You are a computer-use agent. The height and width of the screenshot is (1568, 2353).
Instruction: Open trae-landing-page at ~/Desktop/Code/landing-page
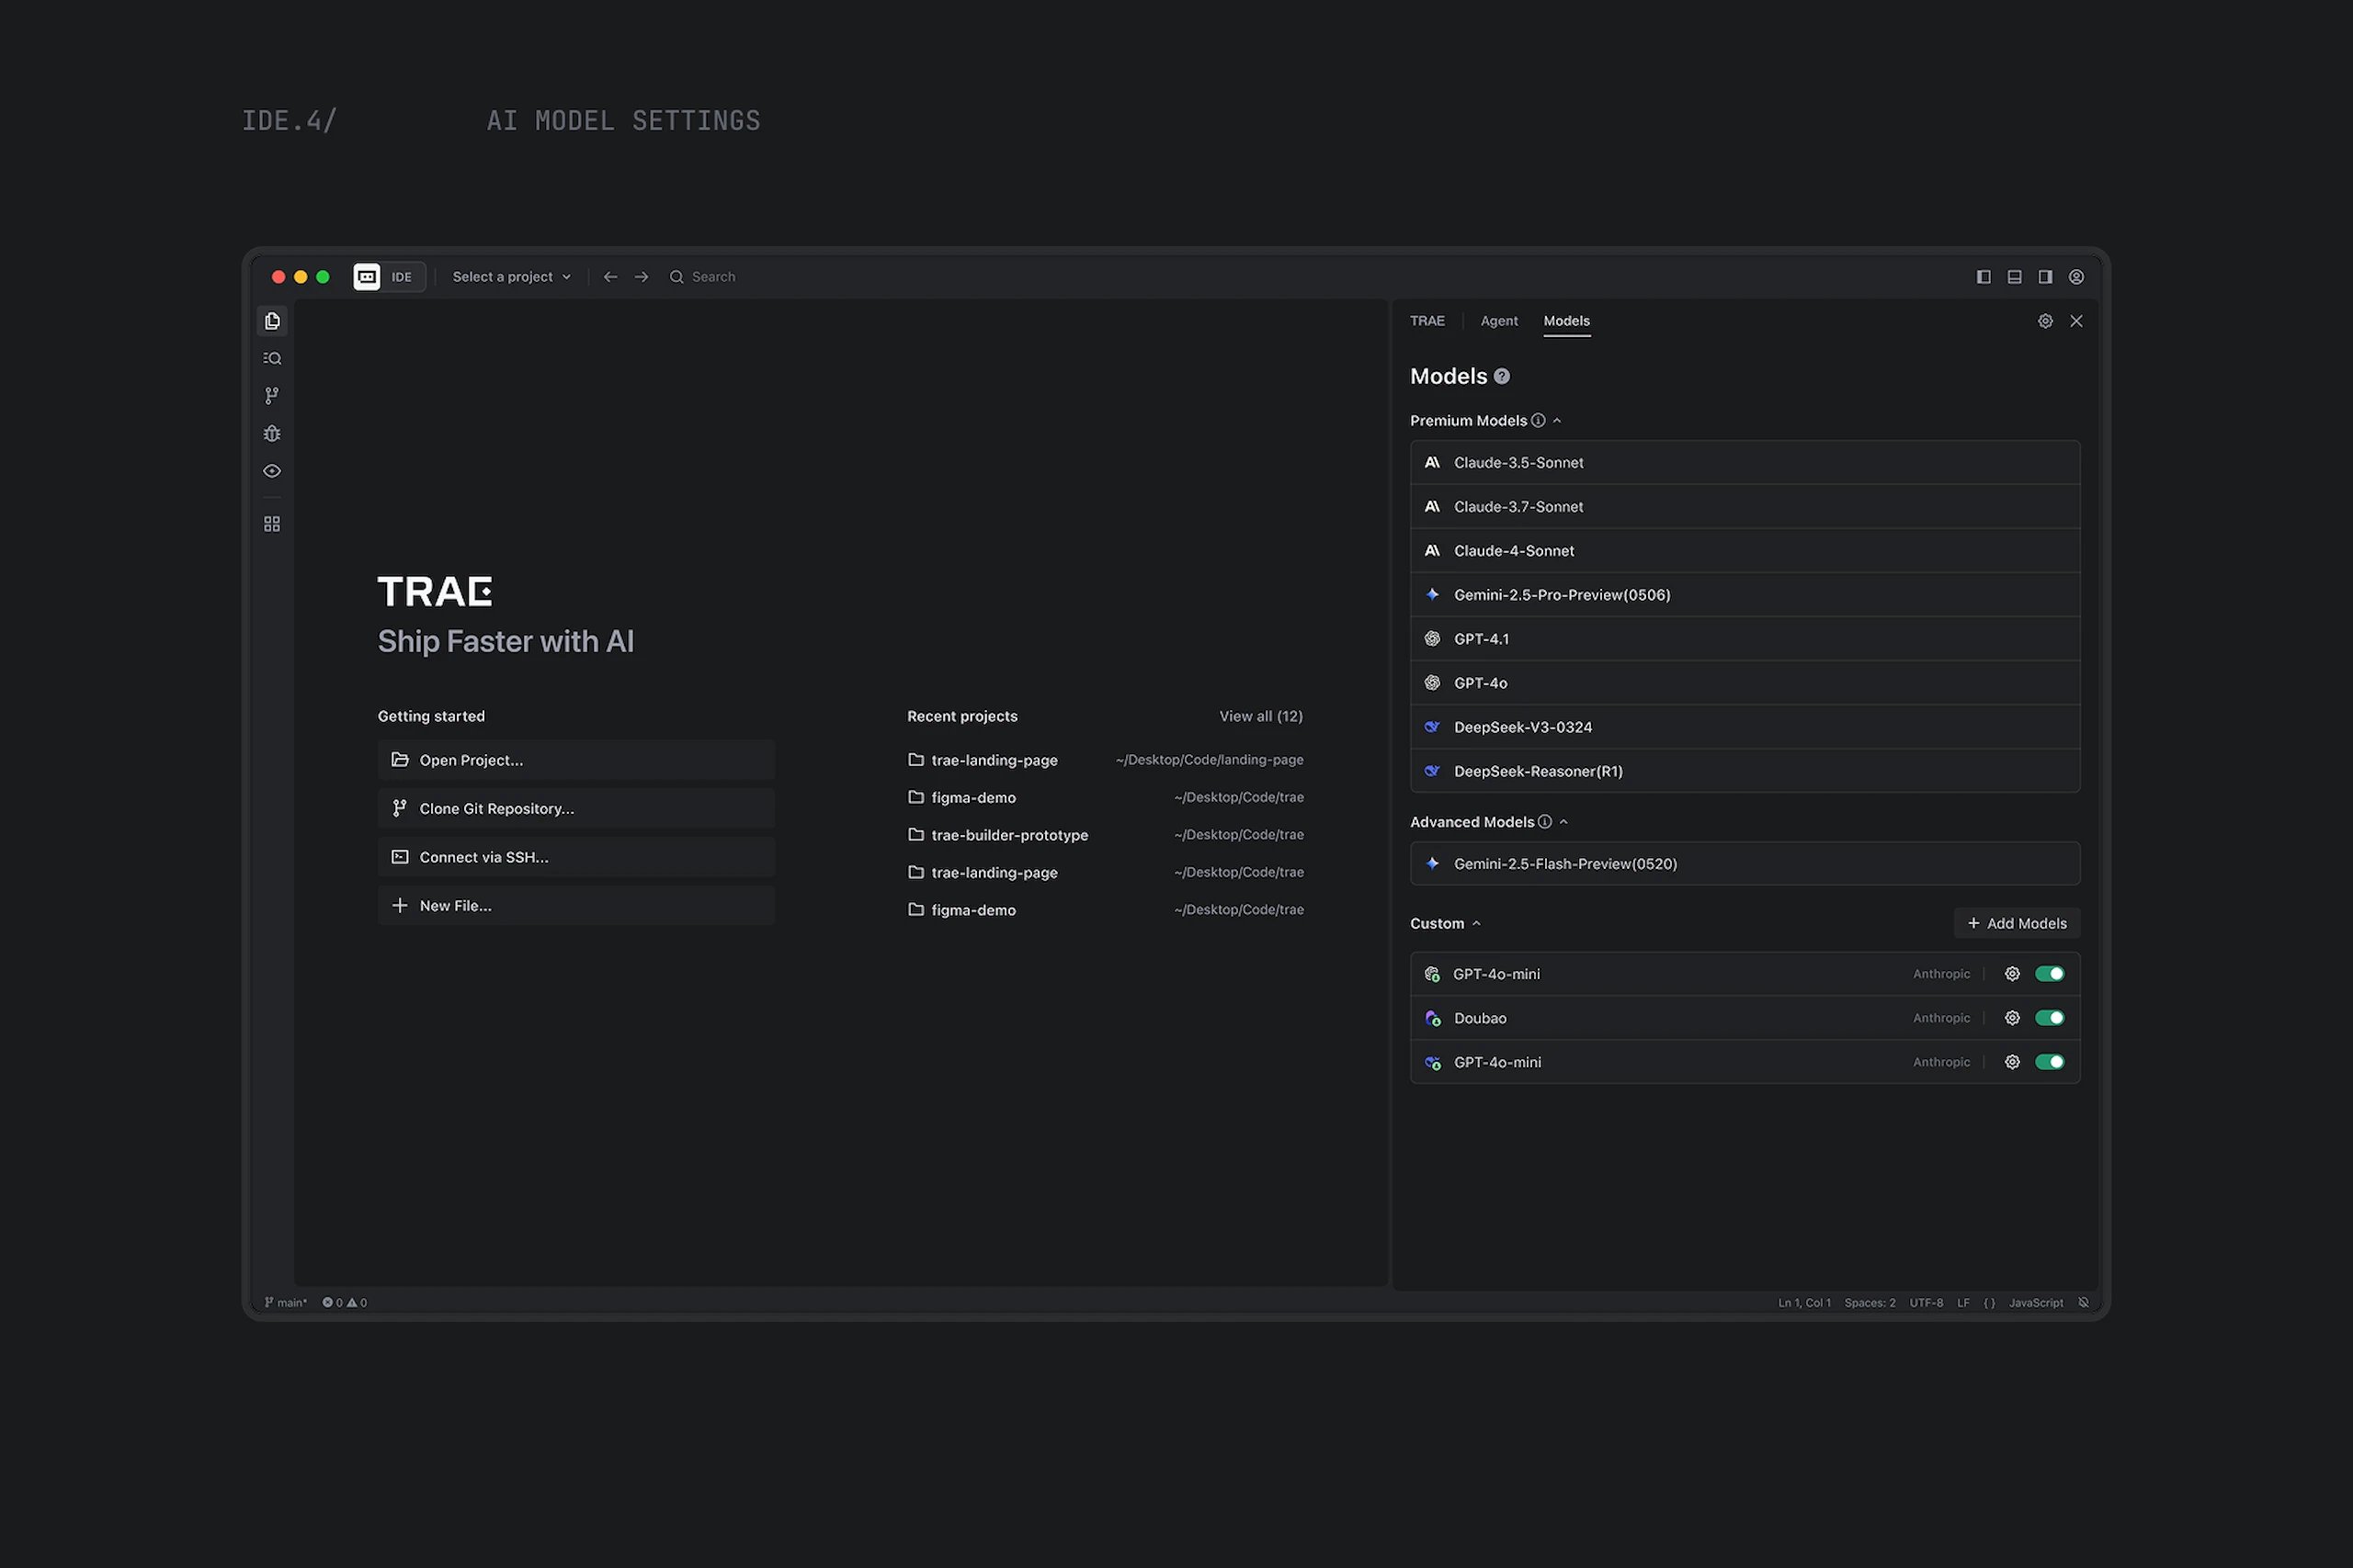[1106, 760]
